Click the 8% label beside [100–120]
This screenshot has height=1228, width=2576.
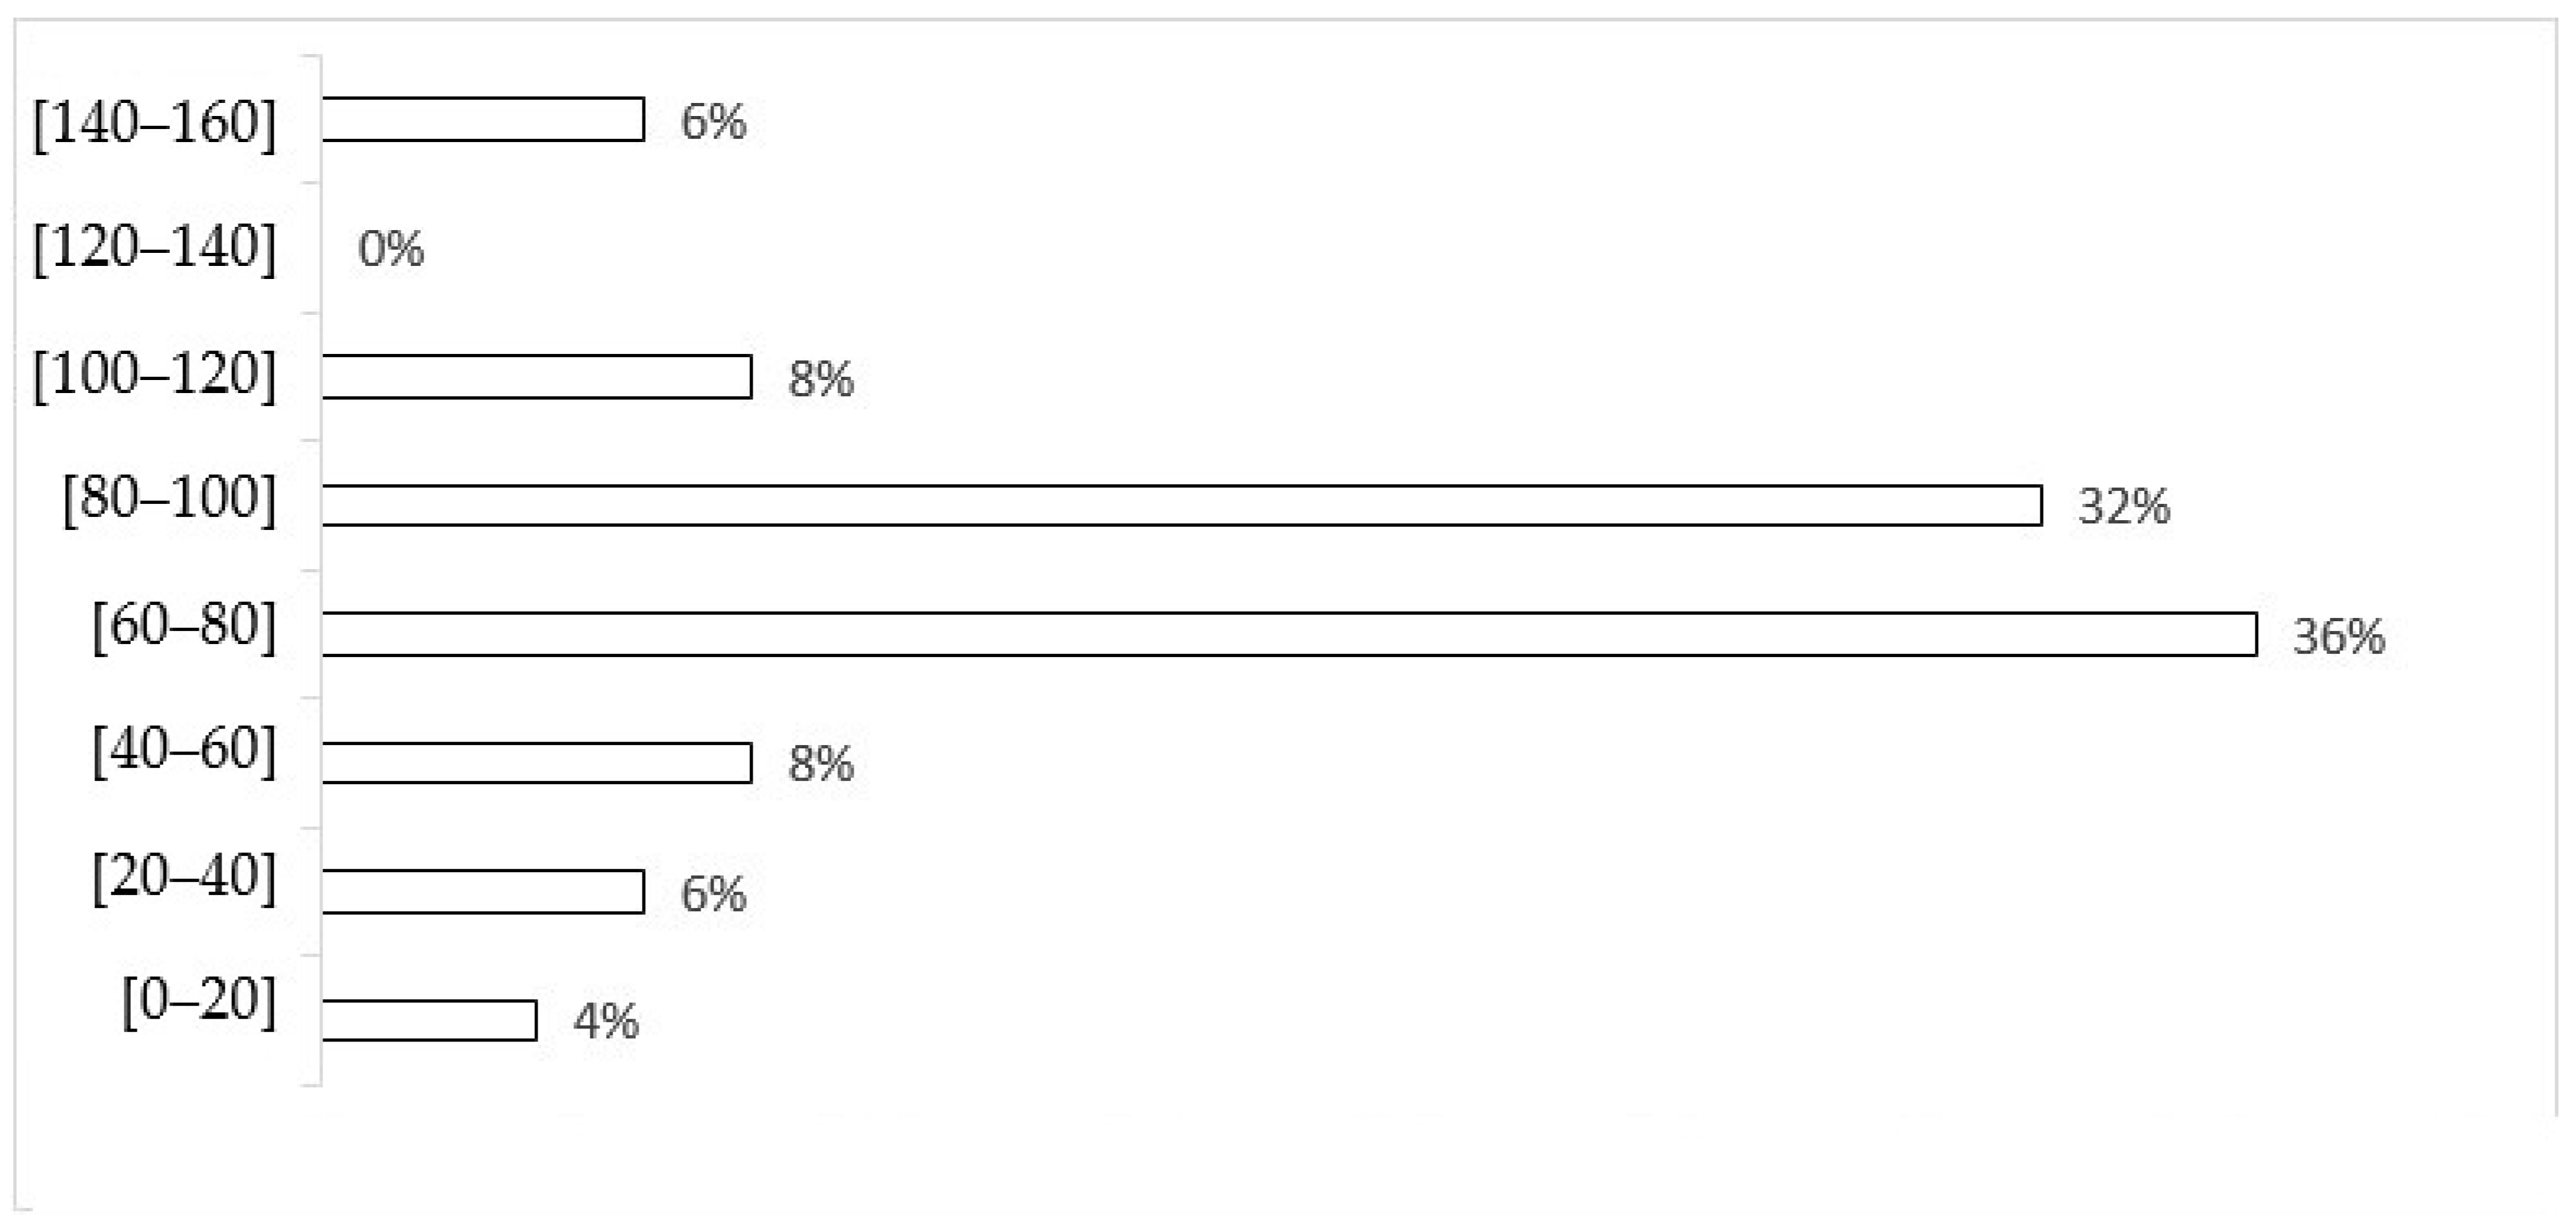tap(821, 379)
